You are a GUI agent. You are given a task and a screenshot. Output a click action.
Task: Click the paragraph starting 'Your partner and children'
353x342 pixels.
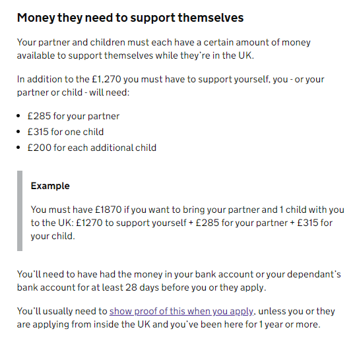click(x=164, y=49)
